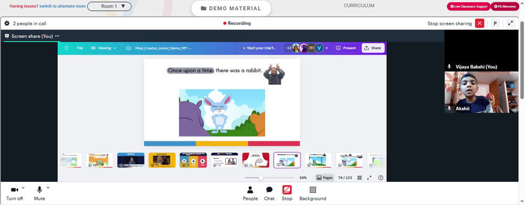Click Vijaya Bakshi (You) video tile
Viewport: 525px width, 205px height.
tap(481, 51)
